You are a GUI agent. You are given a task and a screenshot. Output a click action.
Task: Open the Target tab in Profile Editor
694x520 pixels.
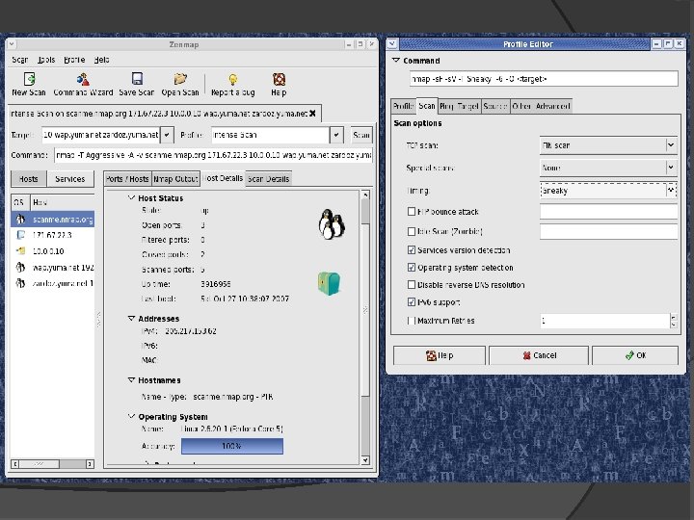(x=467, y=106)
